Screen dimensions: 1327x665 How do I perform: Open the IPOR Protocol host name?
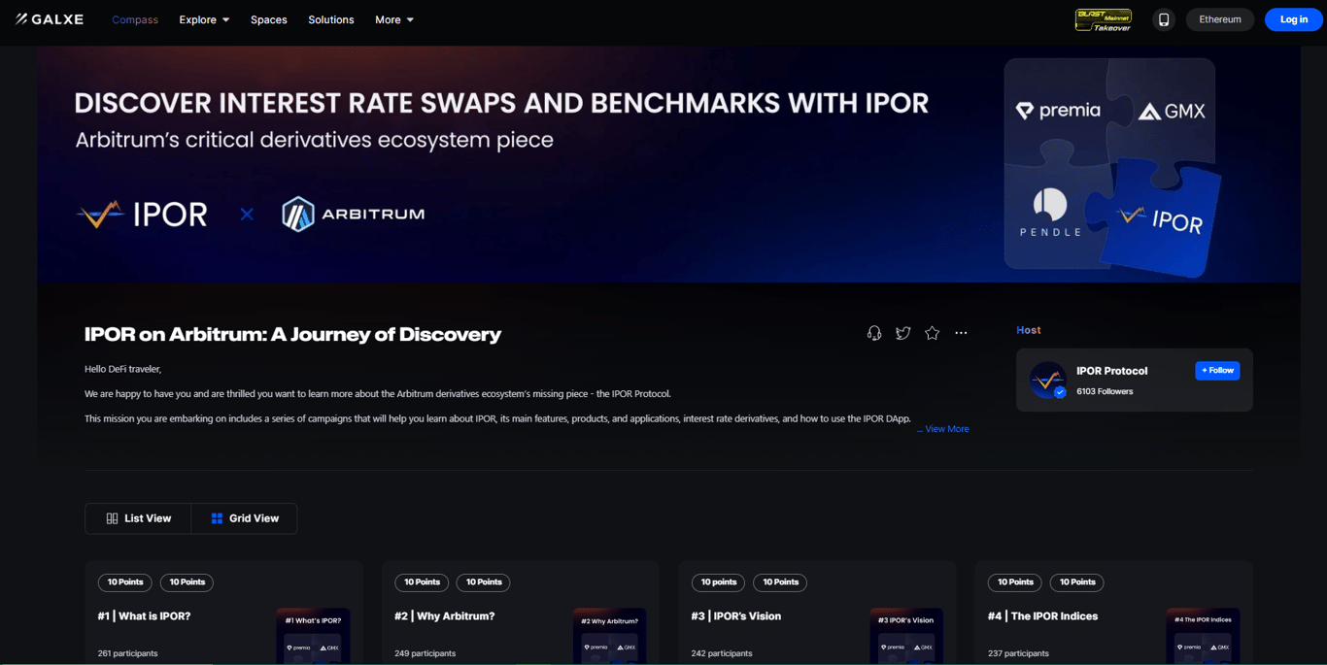click(1111, 371)
